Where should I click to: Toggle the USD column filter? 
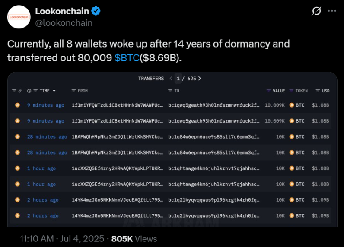click(318, 91)
